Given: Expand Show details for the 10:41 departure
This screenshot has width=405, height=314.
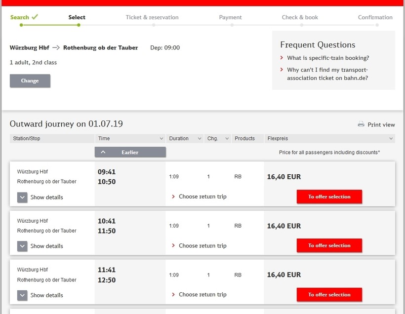Looking at the screenshot, I should click(22, 246).
